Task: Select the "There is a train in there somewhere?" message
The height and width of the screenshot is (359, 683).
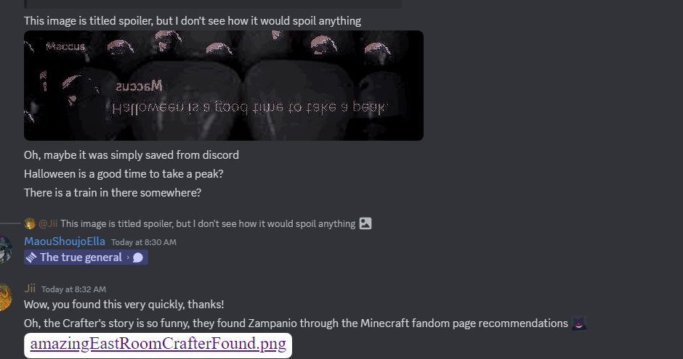Action: coord(113,192)
